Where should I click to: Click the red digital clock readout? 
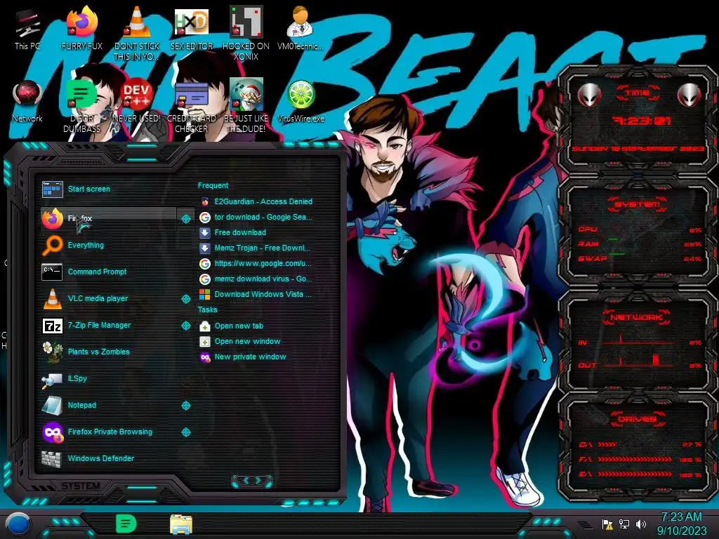point(641,121)
